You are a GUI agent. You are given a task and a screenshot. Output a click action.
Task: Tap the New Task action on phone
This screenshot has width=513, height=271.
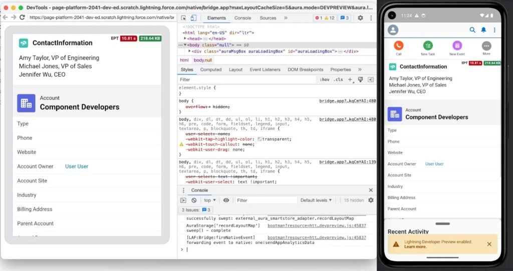click(x=428, y=48)
